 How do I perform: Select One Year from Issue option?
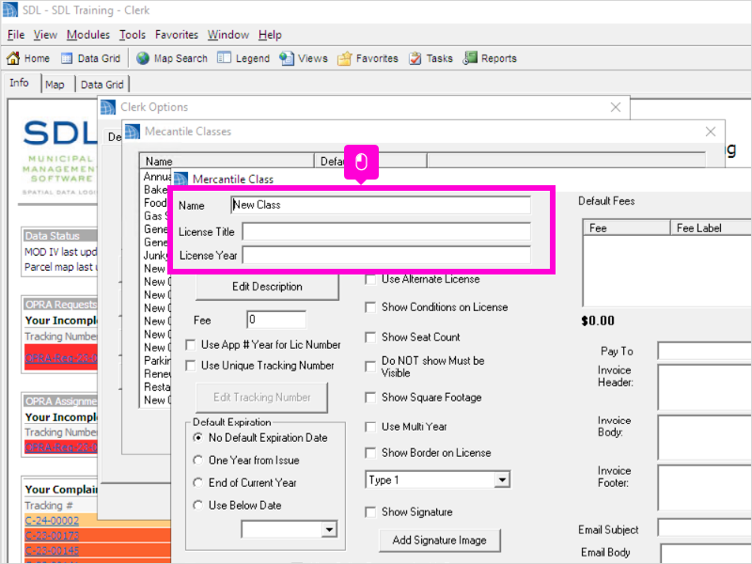coord(197,461)
